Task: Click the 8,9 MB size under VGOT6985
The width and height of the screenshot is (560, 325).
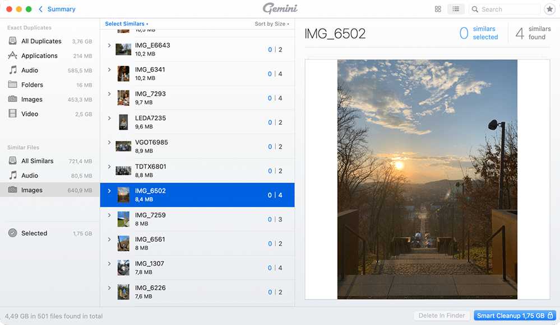Action: pos(144,150)
